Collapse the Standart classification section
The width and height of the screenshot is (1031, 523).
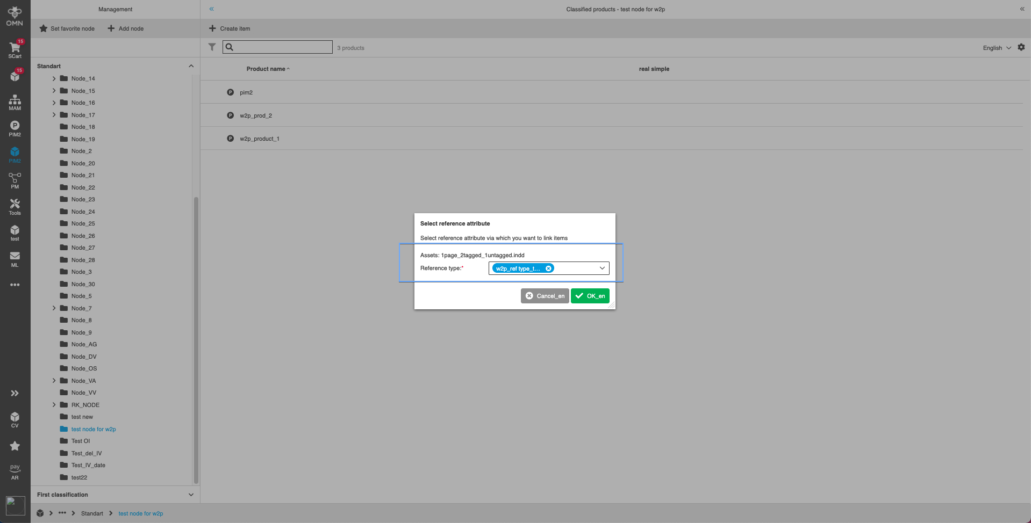tap(191, 66)
